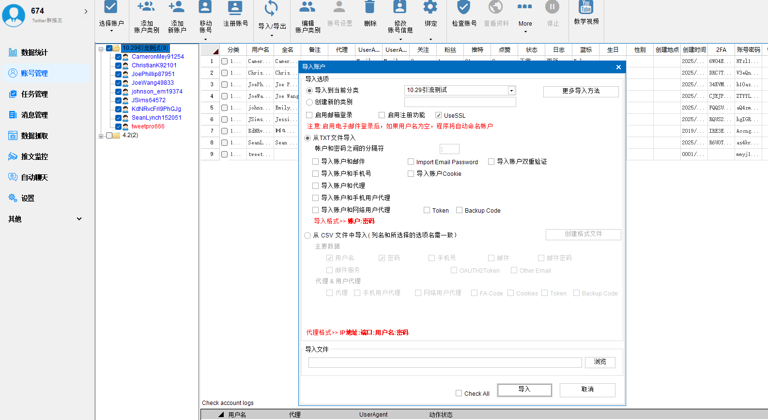Open the 修改账号信息 icon
Image resolution: width=768 pixels, height=420 pixels.
click(400, 7)
